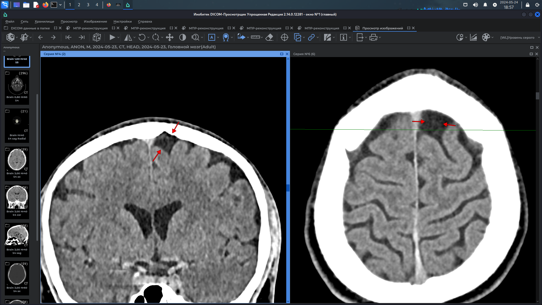Expand the link synchronization dropdown arrow
The image size is (542, 305).
[318, 38]
